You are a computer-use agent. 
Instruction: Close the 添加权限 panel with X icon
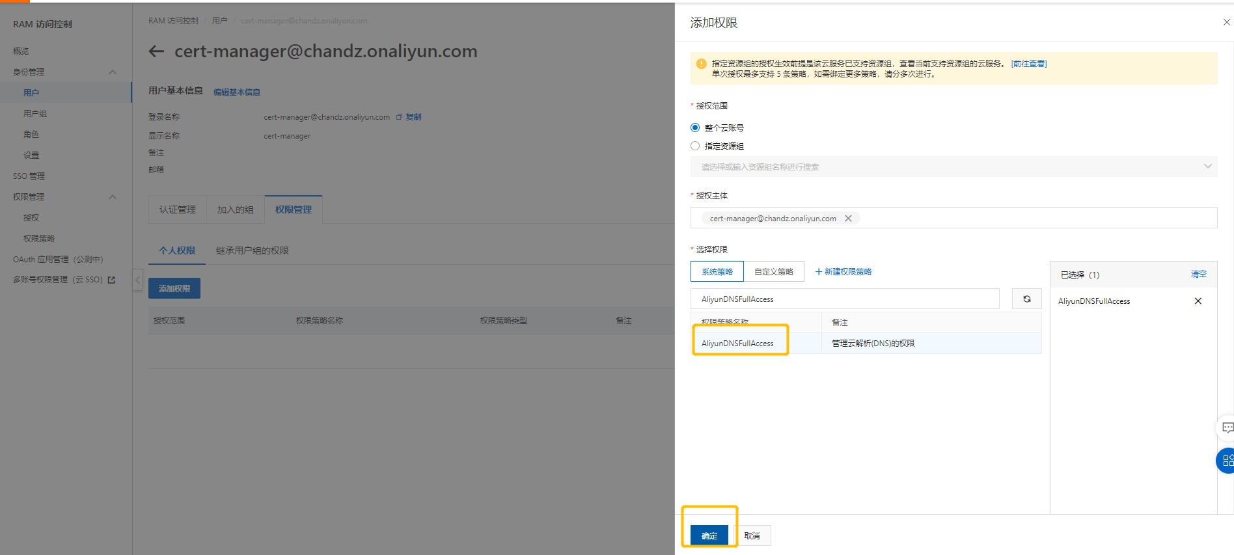click(1226, 22)
